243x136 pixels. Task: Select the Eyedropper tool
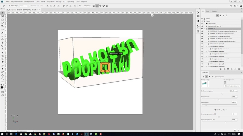coord(2,33)
